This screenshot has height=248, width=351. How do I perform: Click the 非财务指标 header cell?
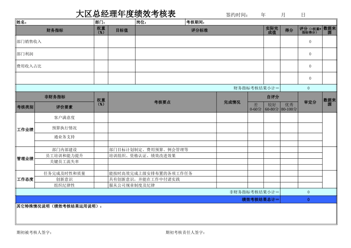(55, 97)
